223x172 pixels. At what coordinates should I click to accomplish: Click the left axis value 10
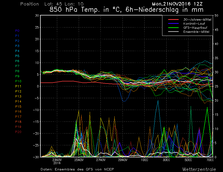tap(37, 63)
